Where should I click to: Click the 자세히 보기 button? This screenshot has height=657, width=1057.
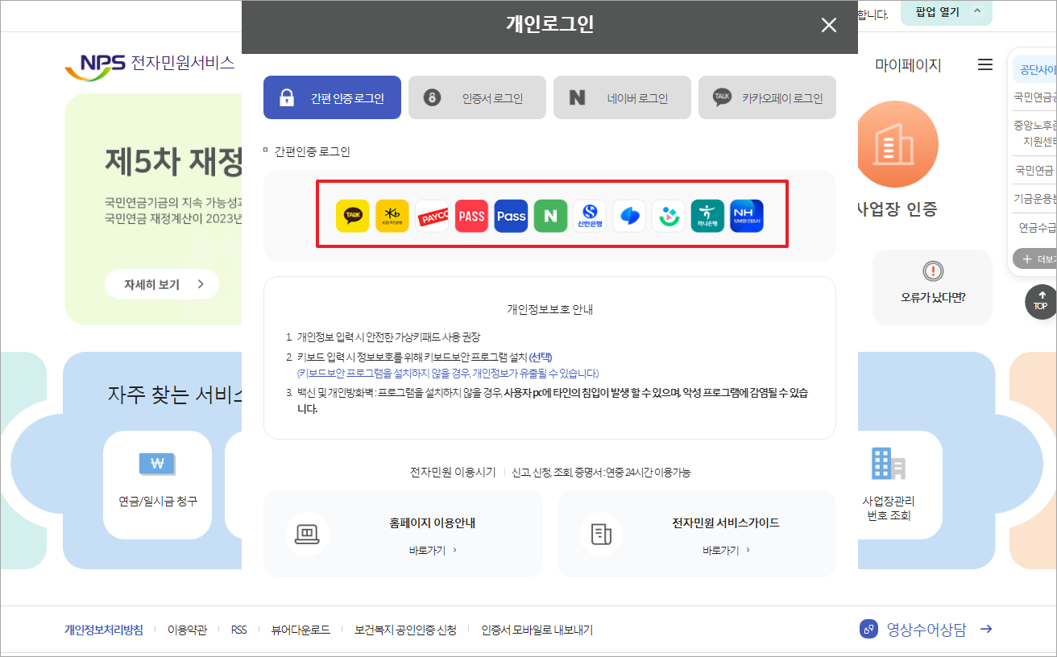(x=161, y=283)
